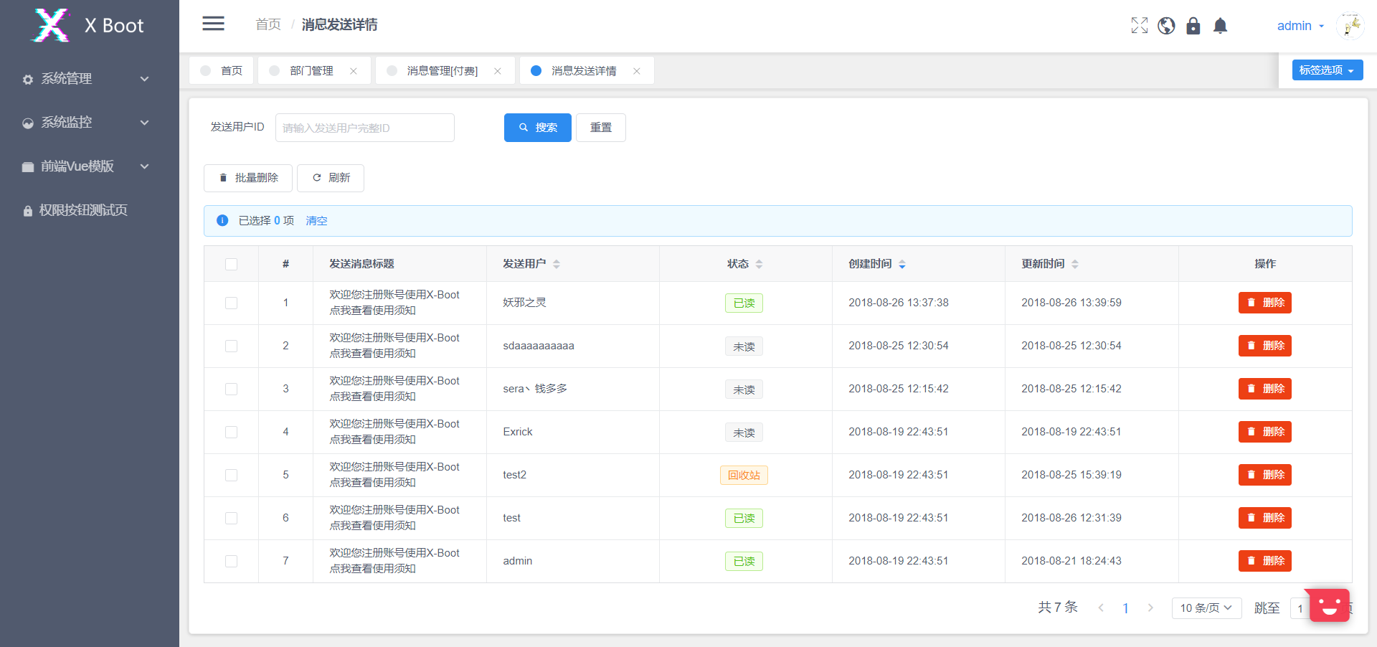Open the 10 条/页 page size dropdown
Screen dimensions: 1377x647
[1206, 608]
